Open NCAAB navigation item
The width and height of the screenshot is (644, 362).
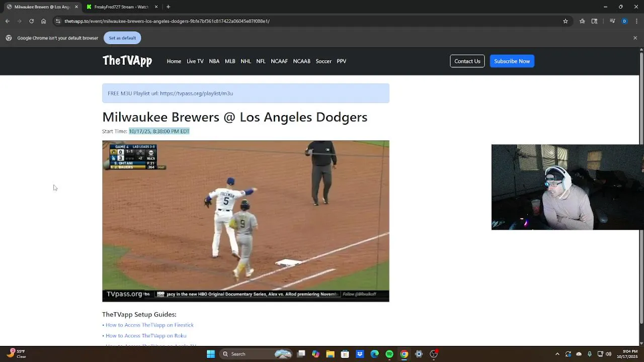(302, 61)
